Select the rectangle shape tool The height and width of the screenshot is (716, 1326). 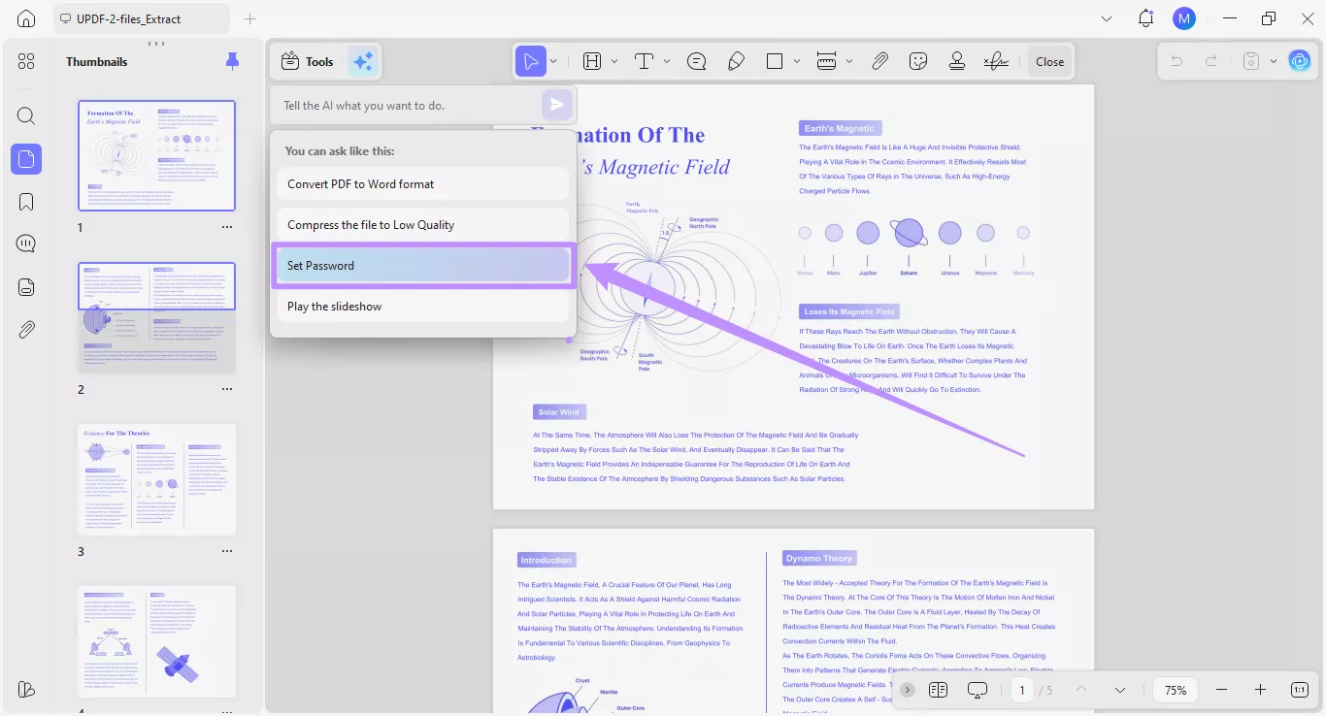(775, 61)
